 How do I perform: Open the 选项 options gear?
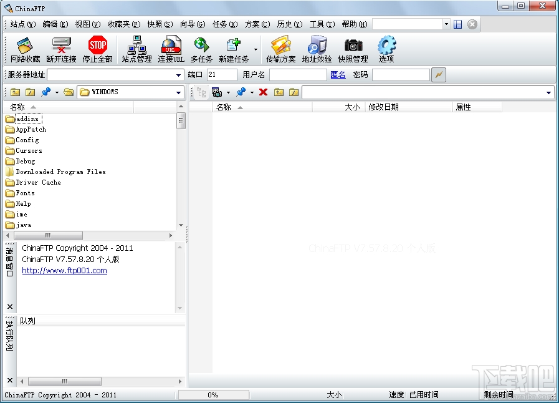click(x=386, y=50)
